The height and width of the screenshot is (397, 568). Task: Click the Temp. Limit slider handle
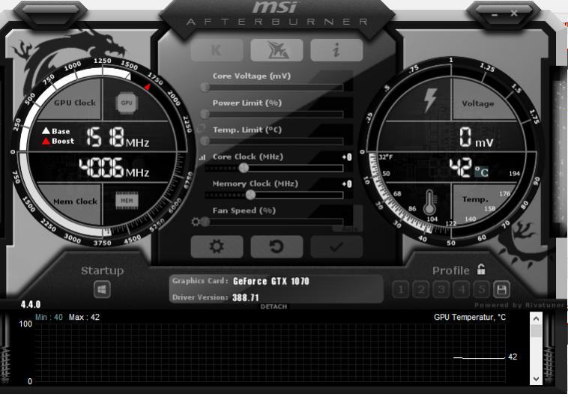(x=205, y=141)
